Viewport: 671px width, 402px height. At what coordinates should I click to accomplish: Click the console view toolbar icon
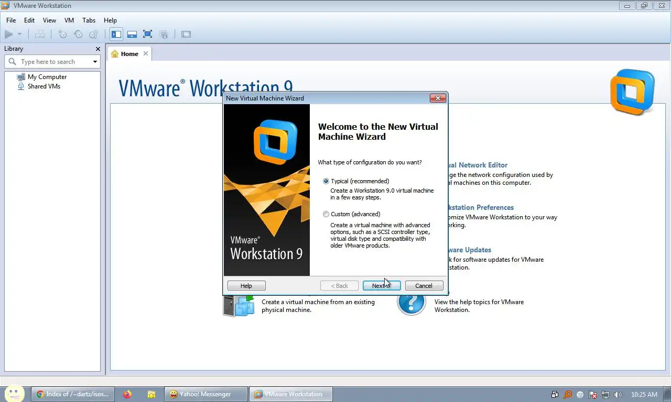tap(186, 35)
